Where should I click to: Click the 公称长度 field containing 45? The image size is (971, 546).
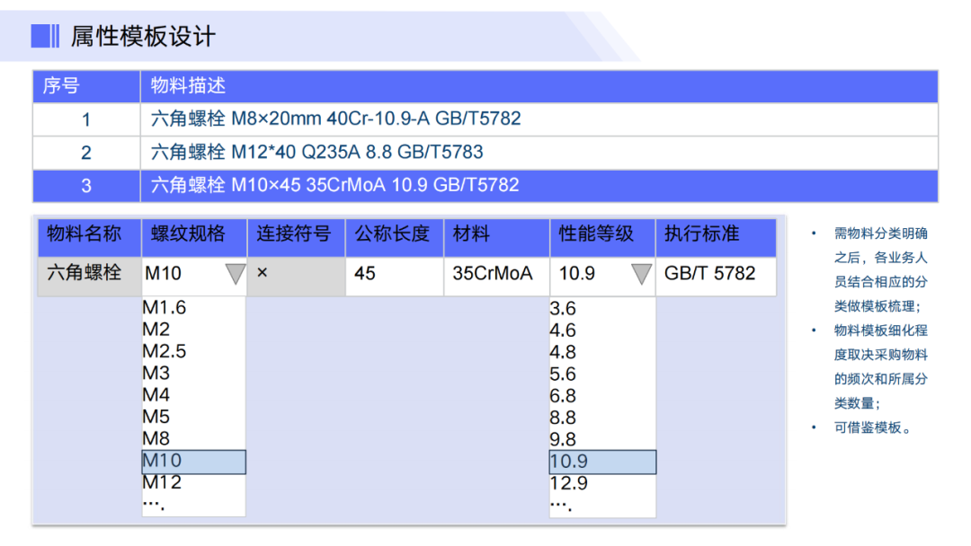click(x=394, y=274)
